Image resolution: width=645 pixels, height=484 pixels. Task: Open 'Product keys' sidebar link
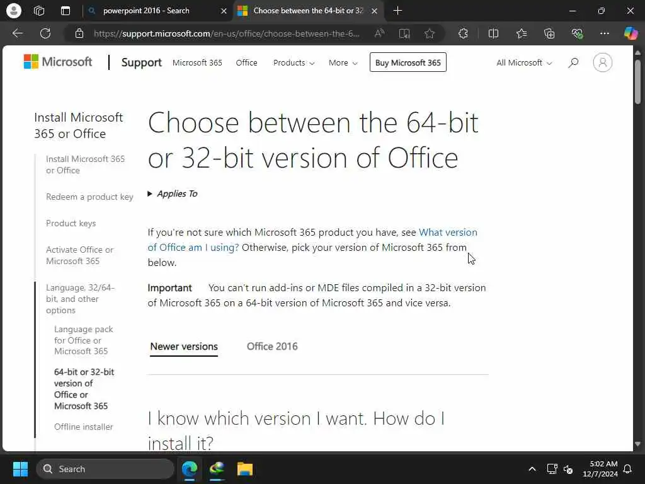tap(71, 223)
